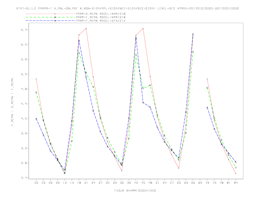This screenshot has width=257, height=199.
Task: Click the x-axis title FHOUR VHHMM:0000>1200
Action: (x=135, y=191)
